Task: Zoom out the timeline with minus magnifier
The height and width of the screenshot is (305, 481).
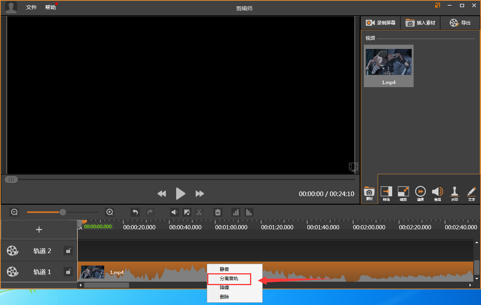Action: pyautogui.click(x=15, y=212)
